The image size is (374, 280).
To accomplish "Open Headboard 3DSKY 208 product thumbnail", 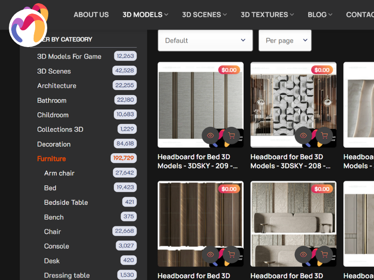I will coord(293,100).
